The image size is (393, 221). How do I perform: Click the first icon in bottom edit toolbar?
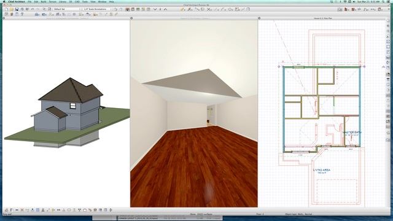click(6, 210)
